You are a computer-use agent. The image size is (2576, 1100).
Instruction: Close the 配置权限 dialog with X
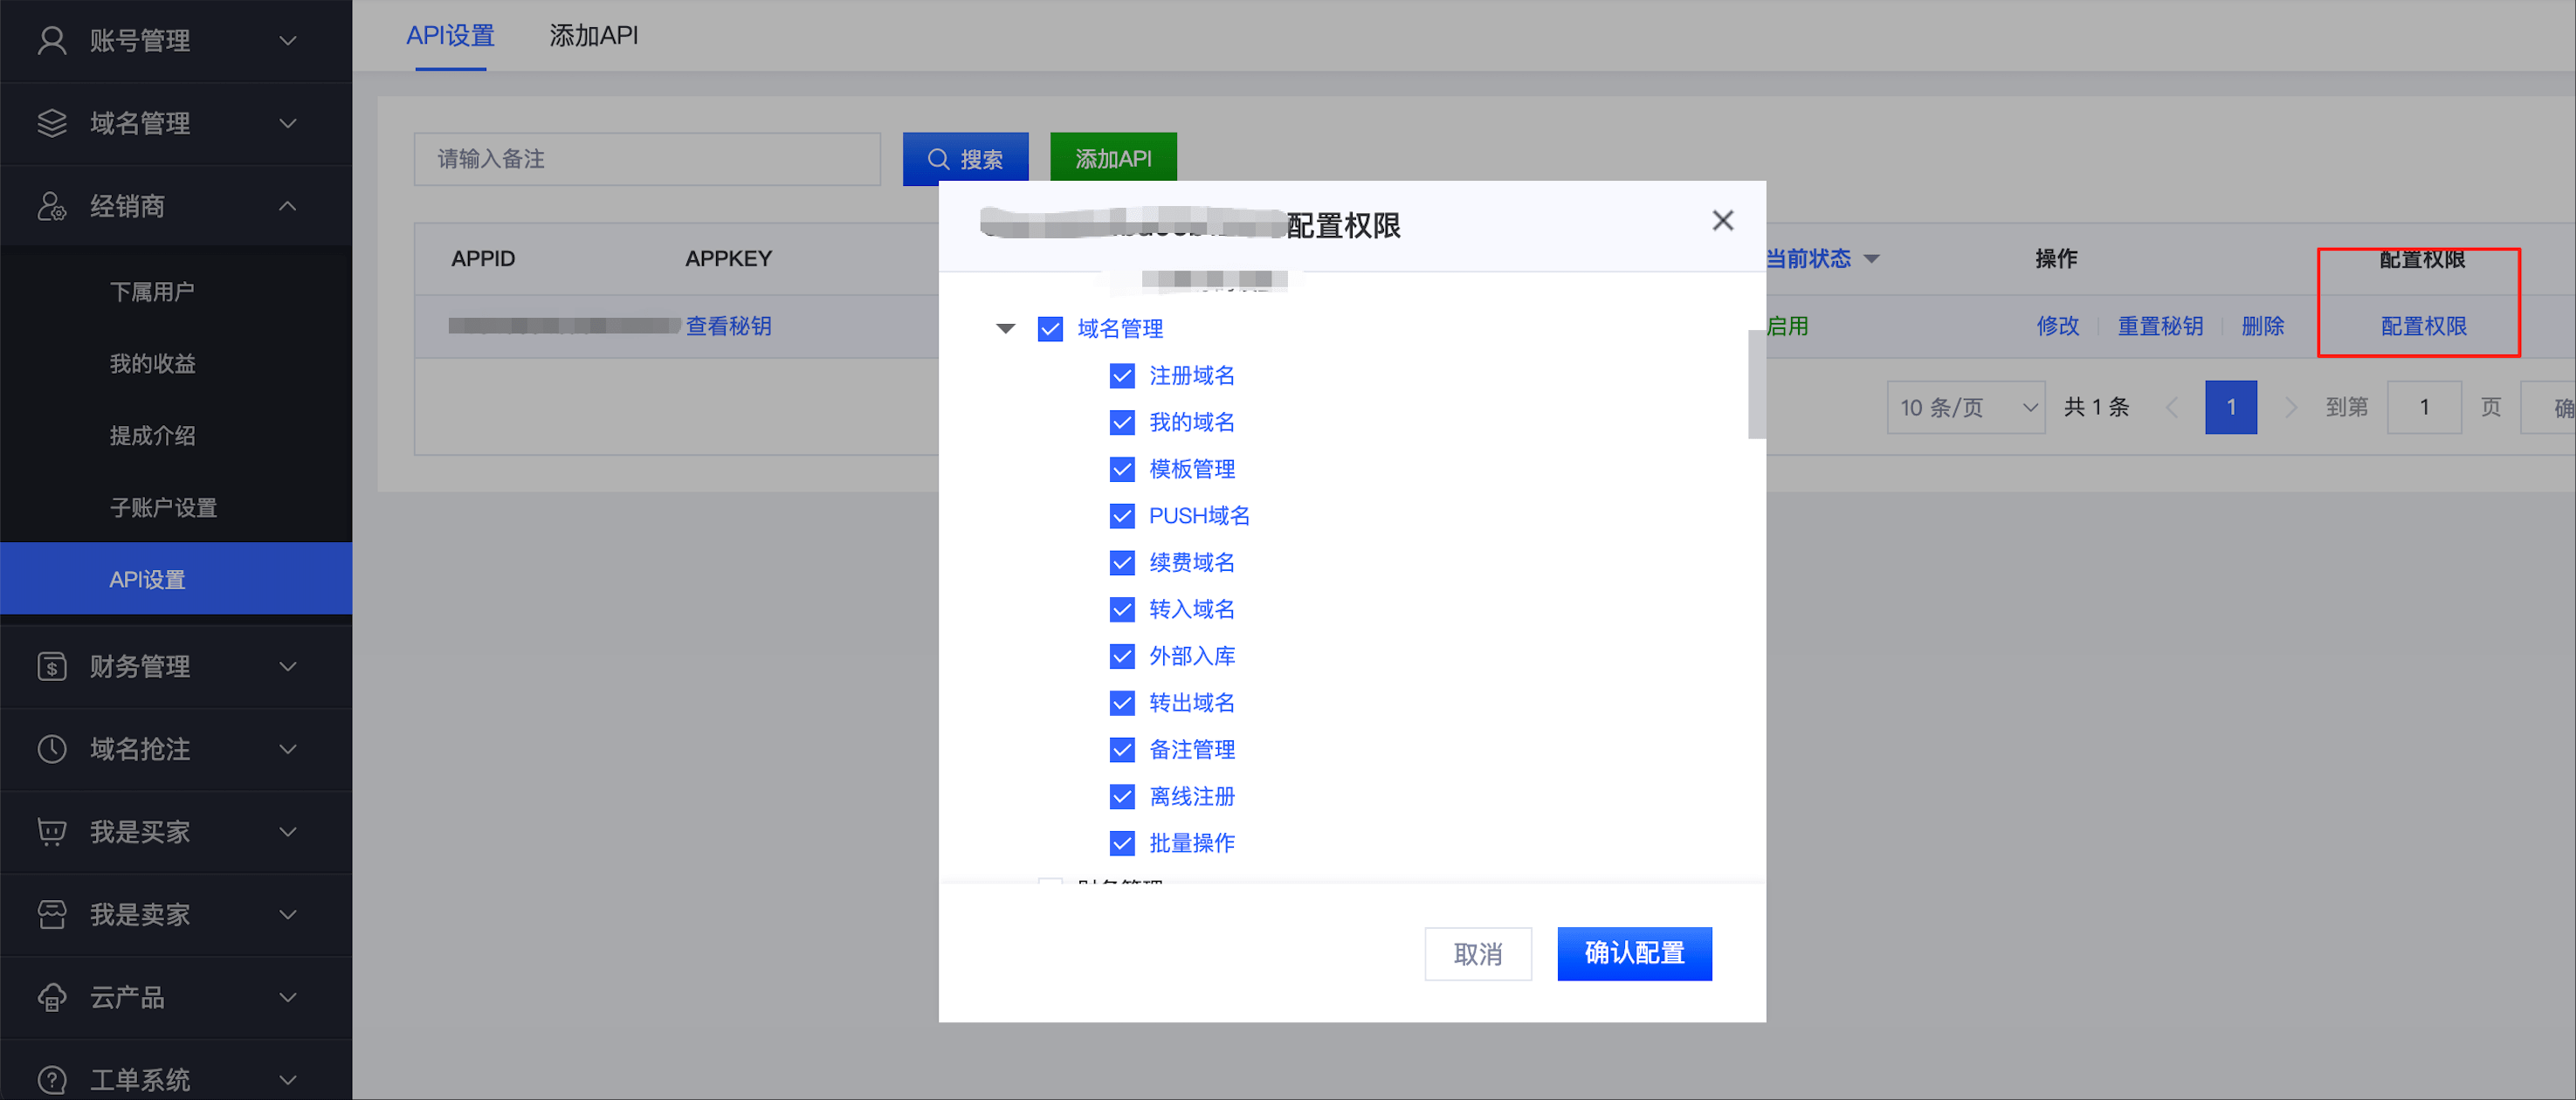[1722, 220]
